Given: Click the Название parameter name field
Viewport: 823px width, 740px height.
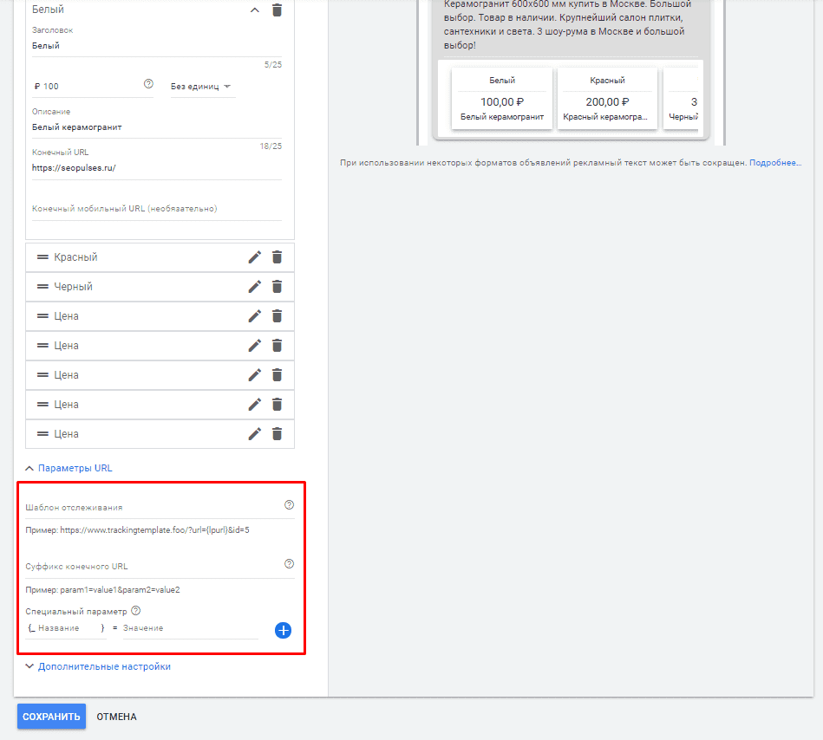Looking at the screenshot, I should (67, 628).
